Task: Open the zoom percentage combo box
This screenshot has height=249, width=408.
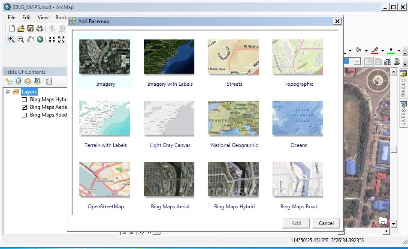Action: coord(357,62)
